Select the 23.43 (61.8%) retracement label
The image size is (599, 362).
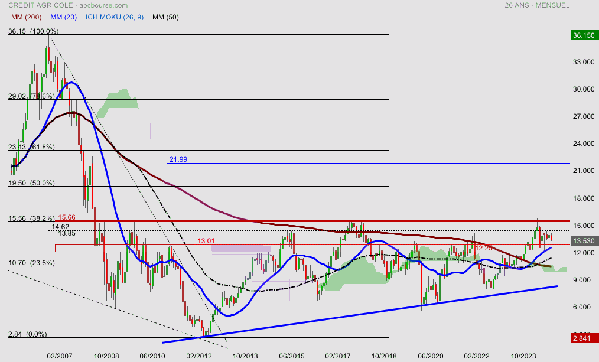[31, 147]
